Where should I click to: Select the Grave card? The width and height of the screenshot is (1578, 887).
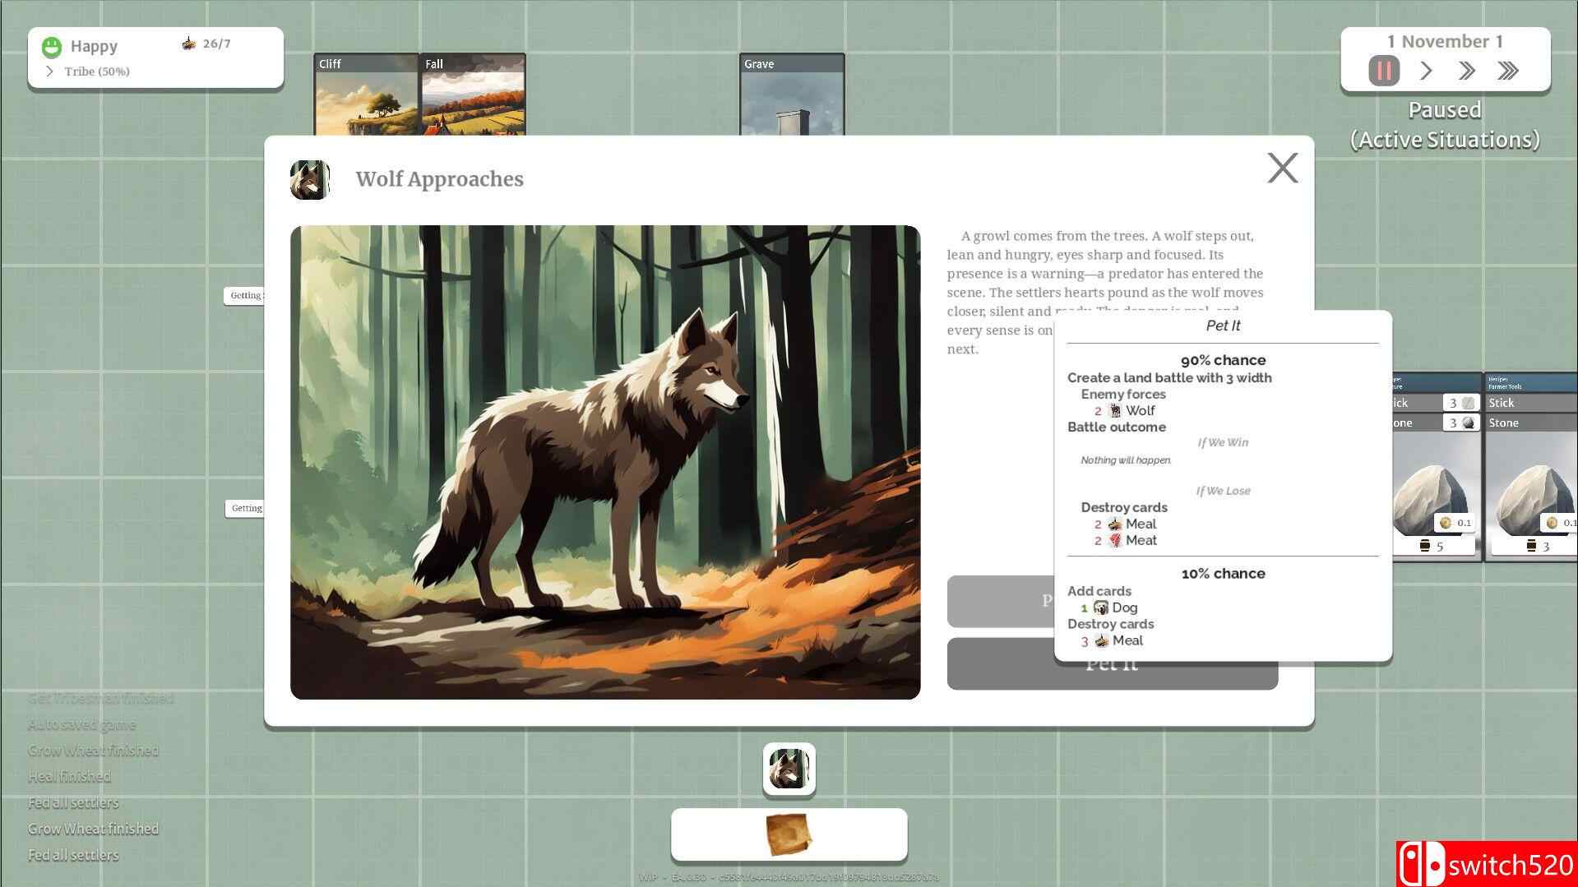pos(791,95)
